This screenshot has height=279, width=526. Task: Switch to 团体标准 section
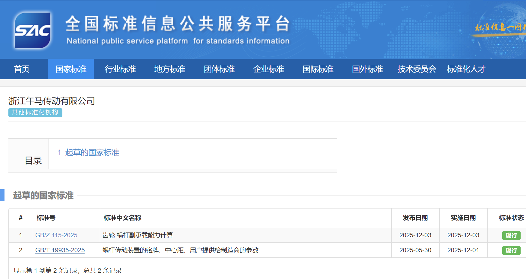[219, 69]
